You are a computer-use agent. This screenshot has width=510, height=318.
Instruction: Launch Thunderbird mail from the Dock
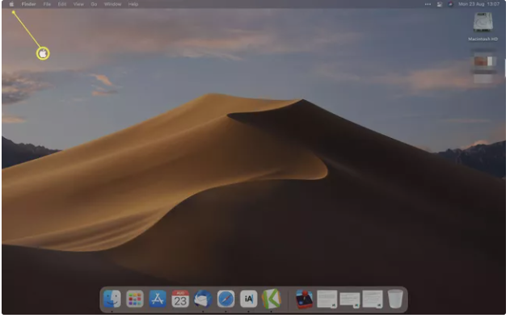coord(203,299)
